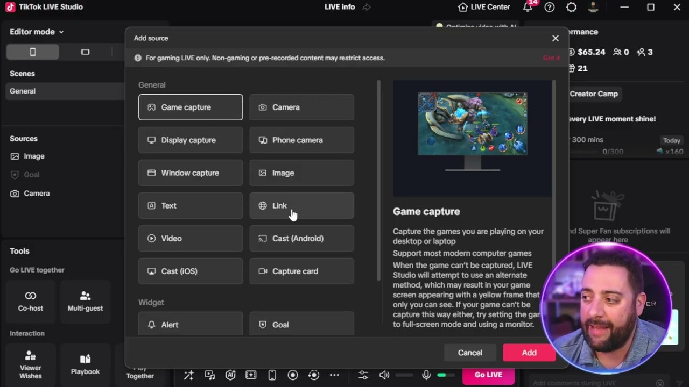Select the Text source option
Viewport: 689px width, 387px height.
(x=191, y=205)
